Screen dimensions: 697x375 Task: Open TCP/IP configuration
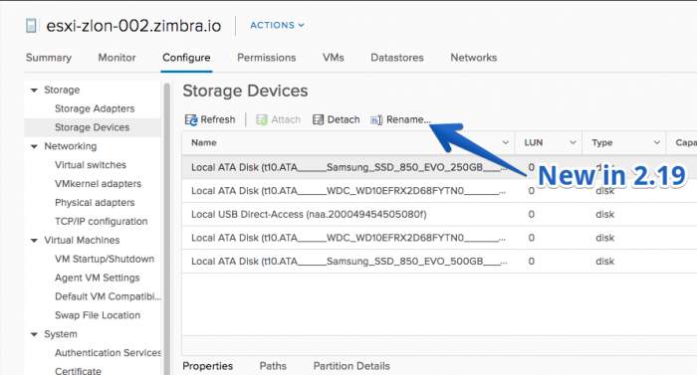coord(101,221)
